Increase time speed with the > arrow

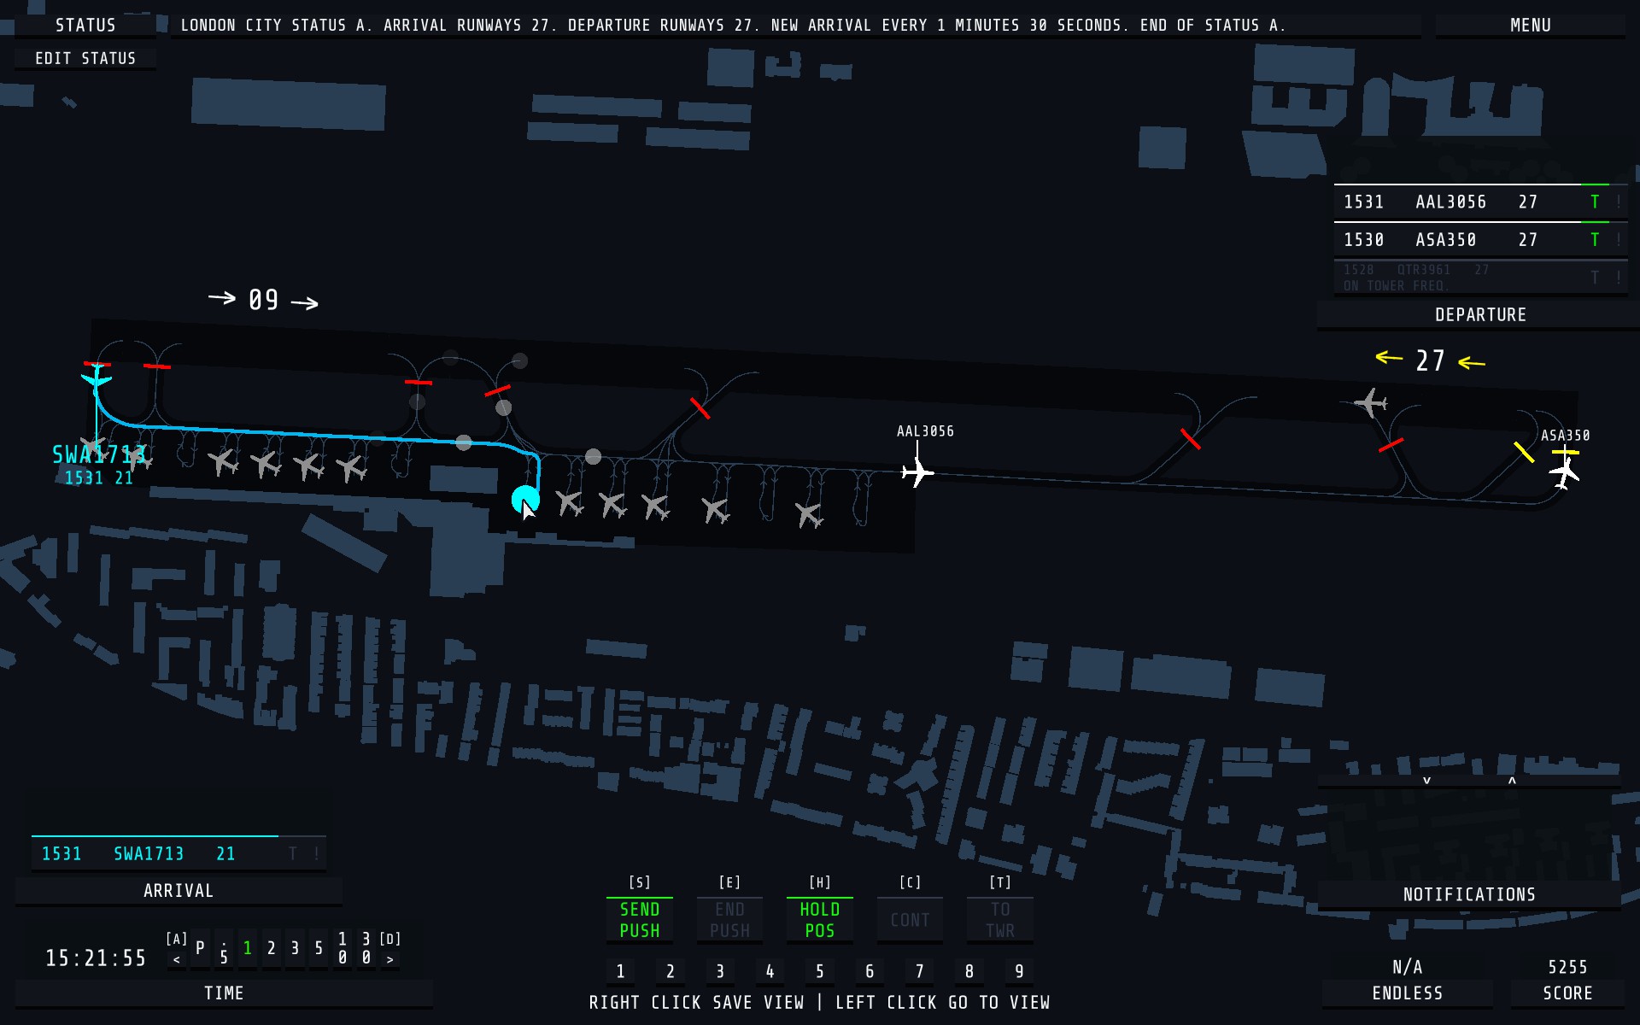pos(390,959)
